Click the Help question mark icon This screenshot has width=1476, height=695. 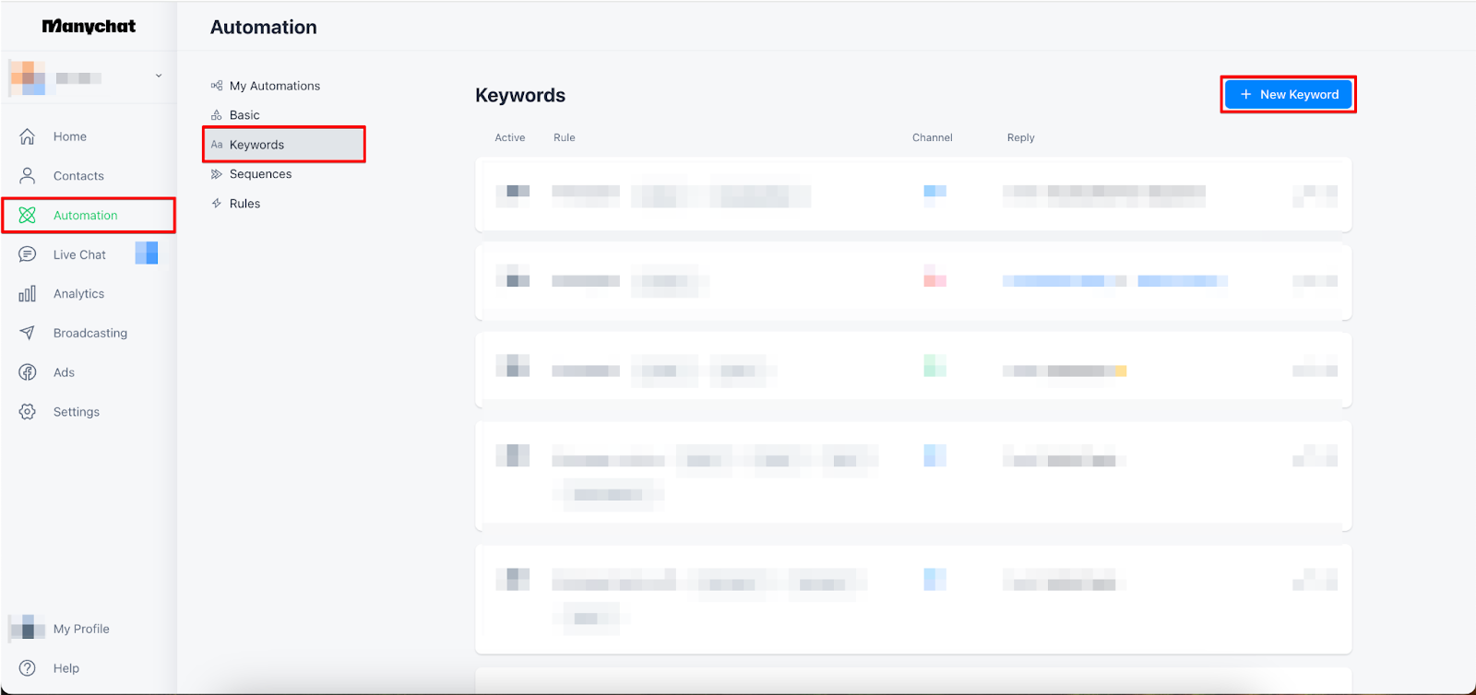click(x=28, y=668)
